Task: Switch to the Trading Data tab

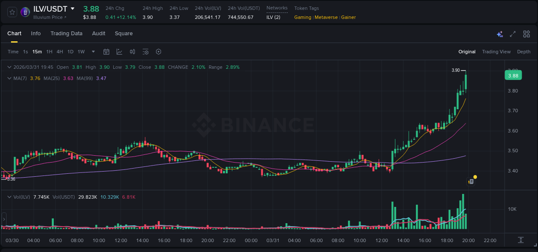Action: point(66,34)
